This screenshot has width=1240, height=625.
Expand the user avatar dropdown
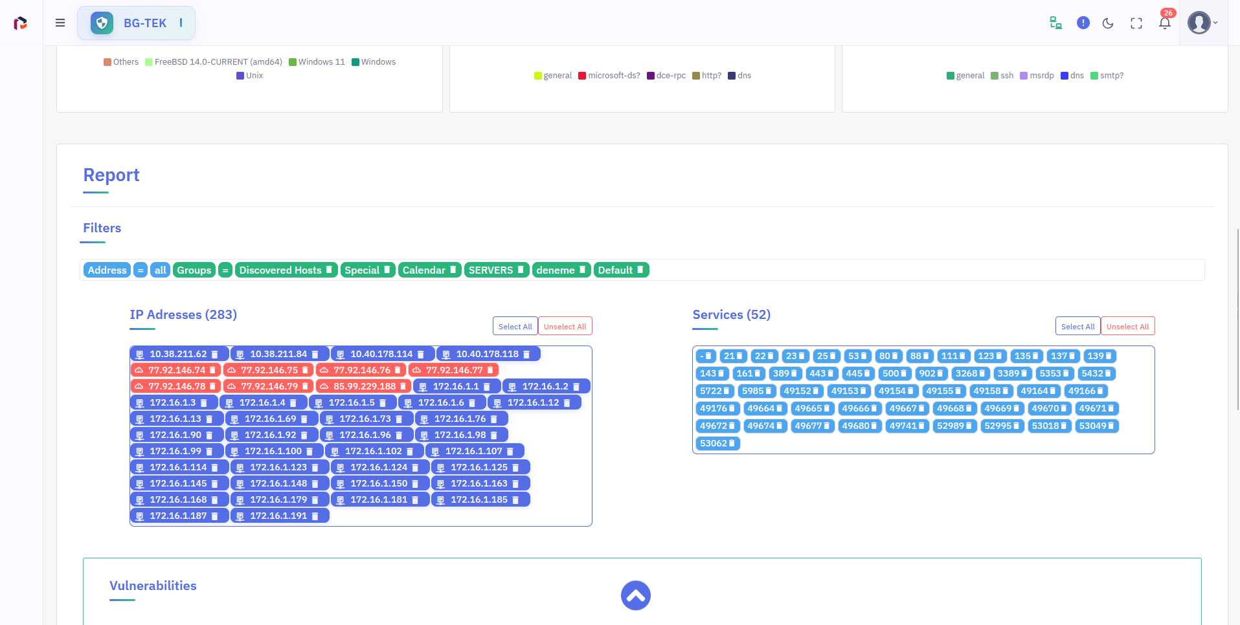tap(1202, 23)
